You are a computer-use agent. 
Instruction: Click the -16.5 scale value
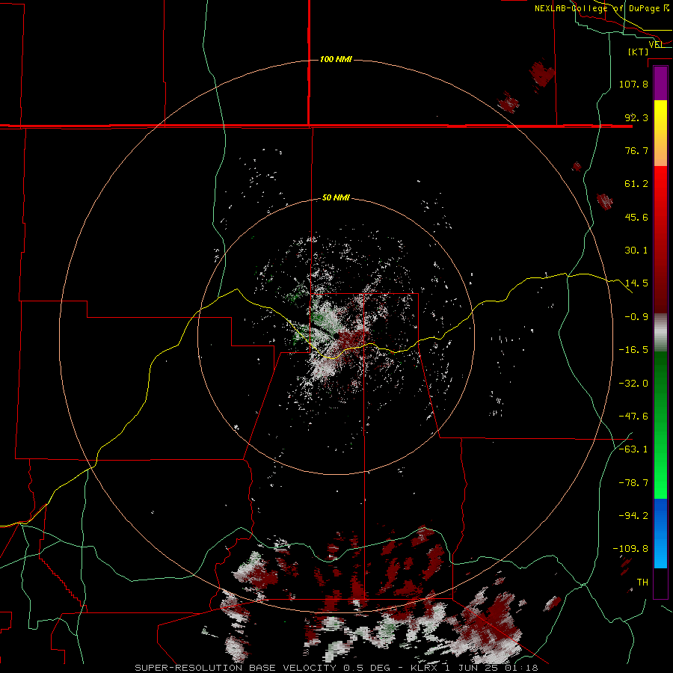(633, 350)
